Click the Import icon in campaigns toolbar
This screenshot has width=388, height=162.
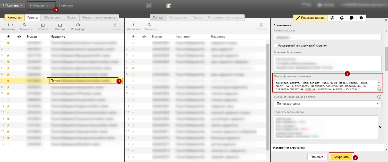[60, 25]
